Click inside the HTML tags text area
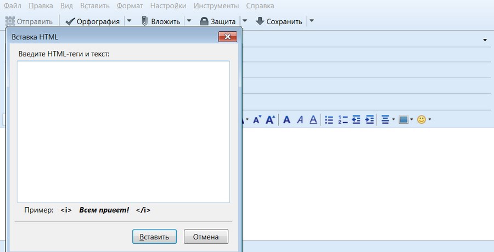494x252 pixels. coord(123,131)
